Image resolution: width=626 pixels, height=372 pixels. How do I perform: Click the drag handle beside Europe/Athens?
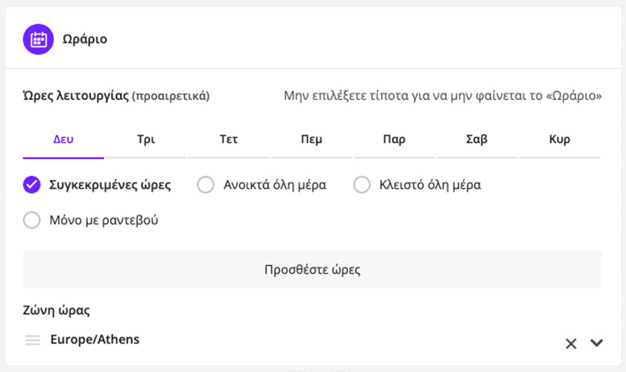32,340
